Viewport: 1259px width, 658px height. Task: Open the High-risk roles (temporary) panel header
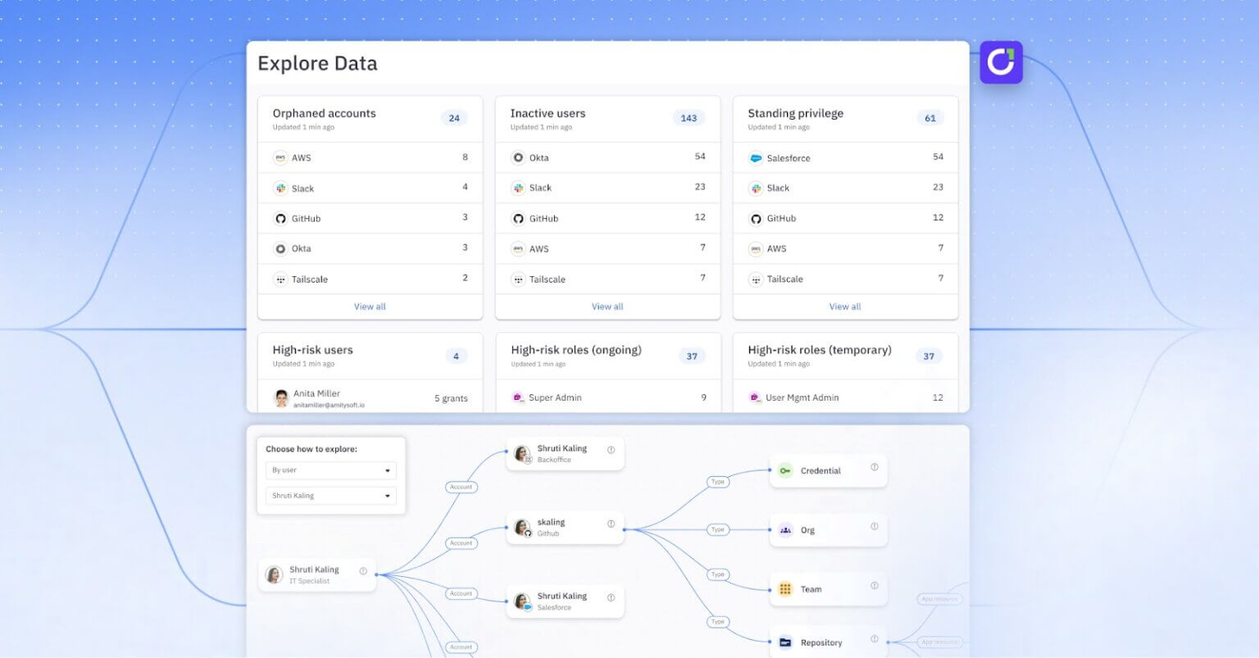pyautogui.click(x=819, y=350)
